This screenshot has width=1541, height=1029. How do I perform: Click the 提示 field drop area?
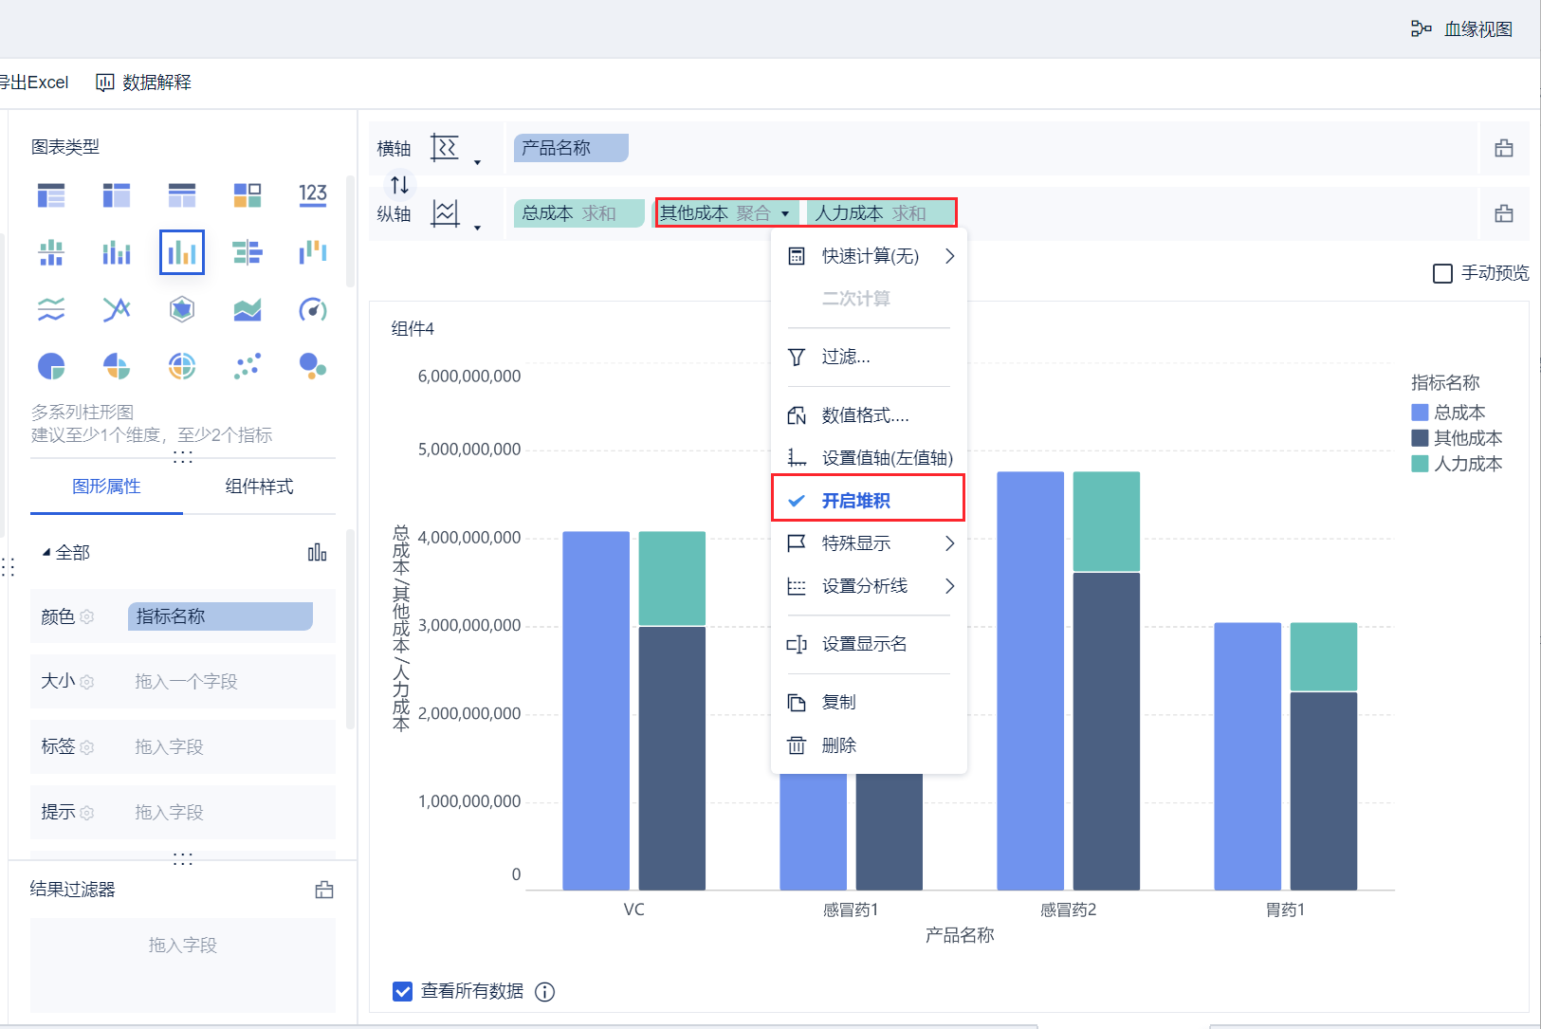click(x=229, y=813)
